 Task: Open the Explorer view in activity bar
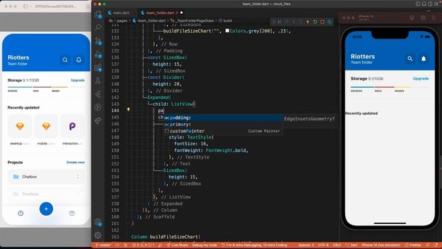(98, 14)
